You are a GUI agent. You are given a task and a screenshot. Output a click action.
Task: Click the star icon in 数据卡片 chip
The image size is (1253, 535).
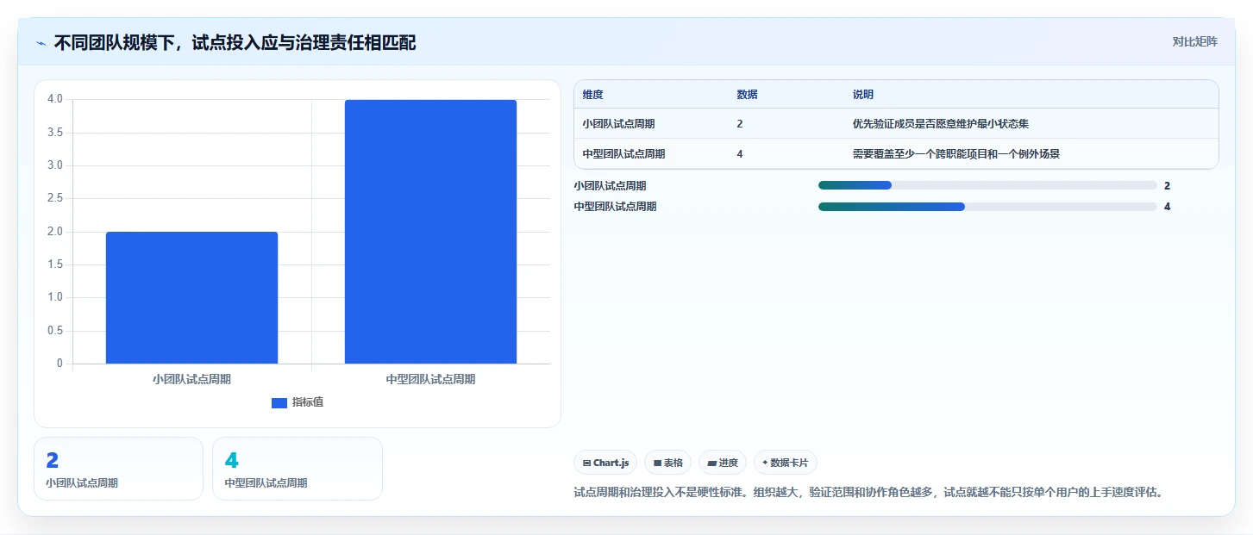(765, 463)
